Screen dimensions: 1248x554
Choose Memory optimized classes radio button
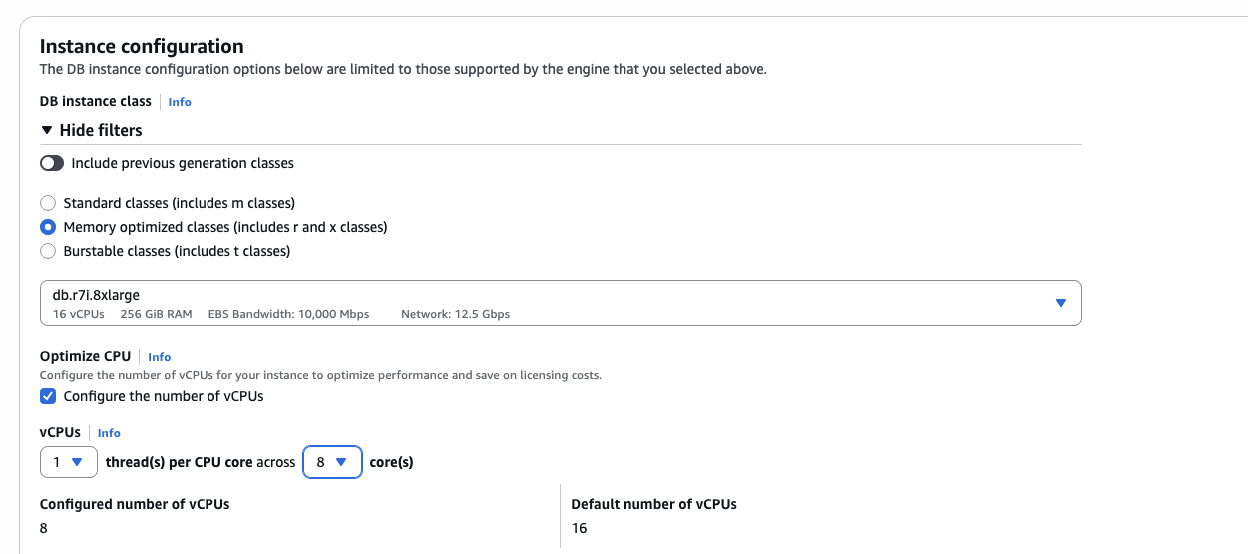[48, 227]
